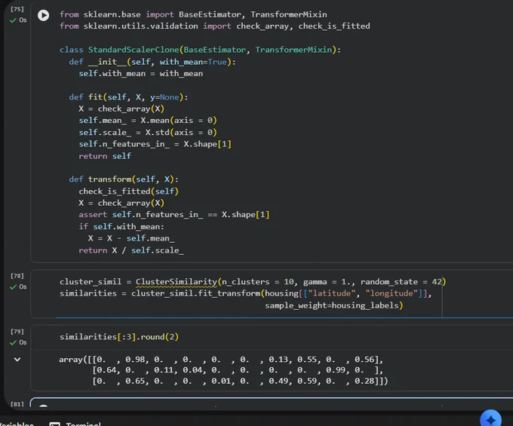Click the 'self.mean_ = X.mean(axis = 0)' line
Screen dimensions: 513x426
tap(148, 121)
